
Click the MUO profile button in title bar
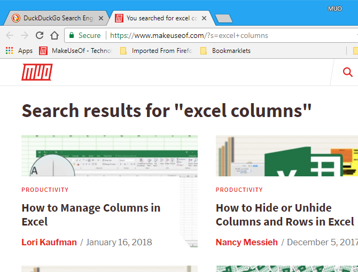pos(334,9)
